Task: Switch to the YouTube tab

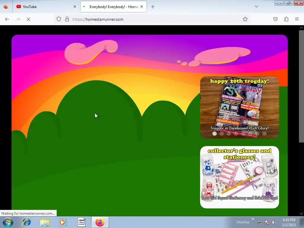Action: point(47,7)
